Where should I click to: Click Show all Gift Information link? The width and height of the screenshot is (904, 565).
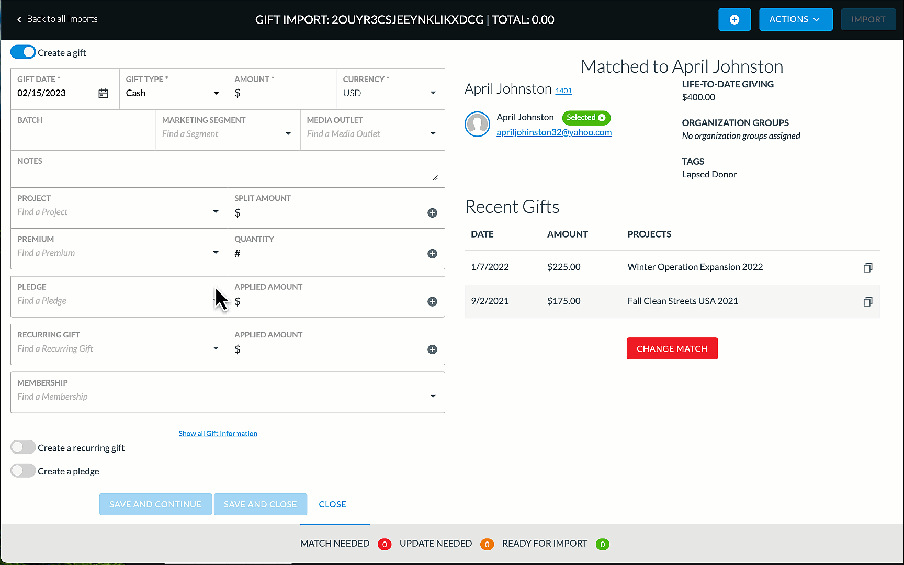218,433
